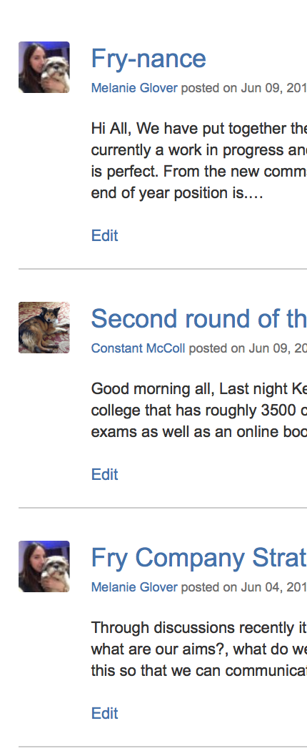Click 'exams as well as an online' line
Viewport: 307px width, 751px height.
pyautogui.click(x=199, y=431)
